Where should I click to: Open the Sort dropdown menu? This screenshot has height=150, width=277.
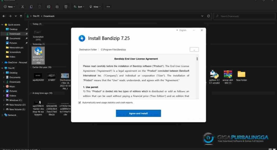click(79, 7)
